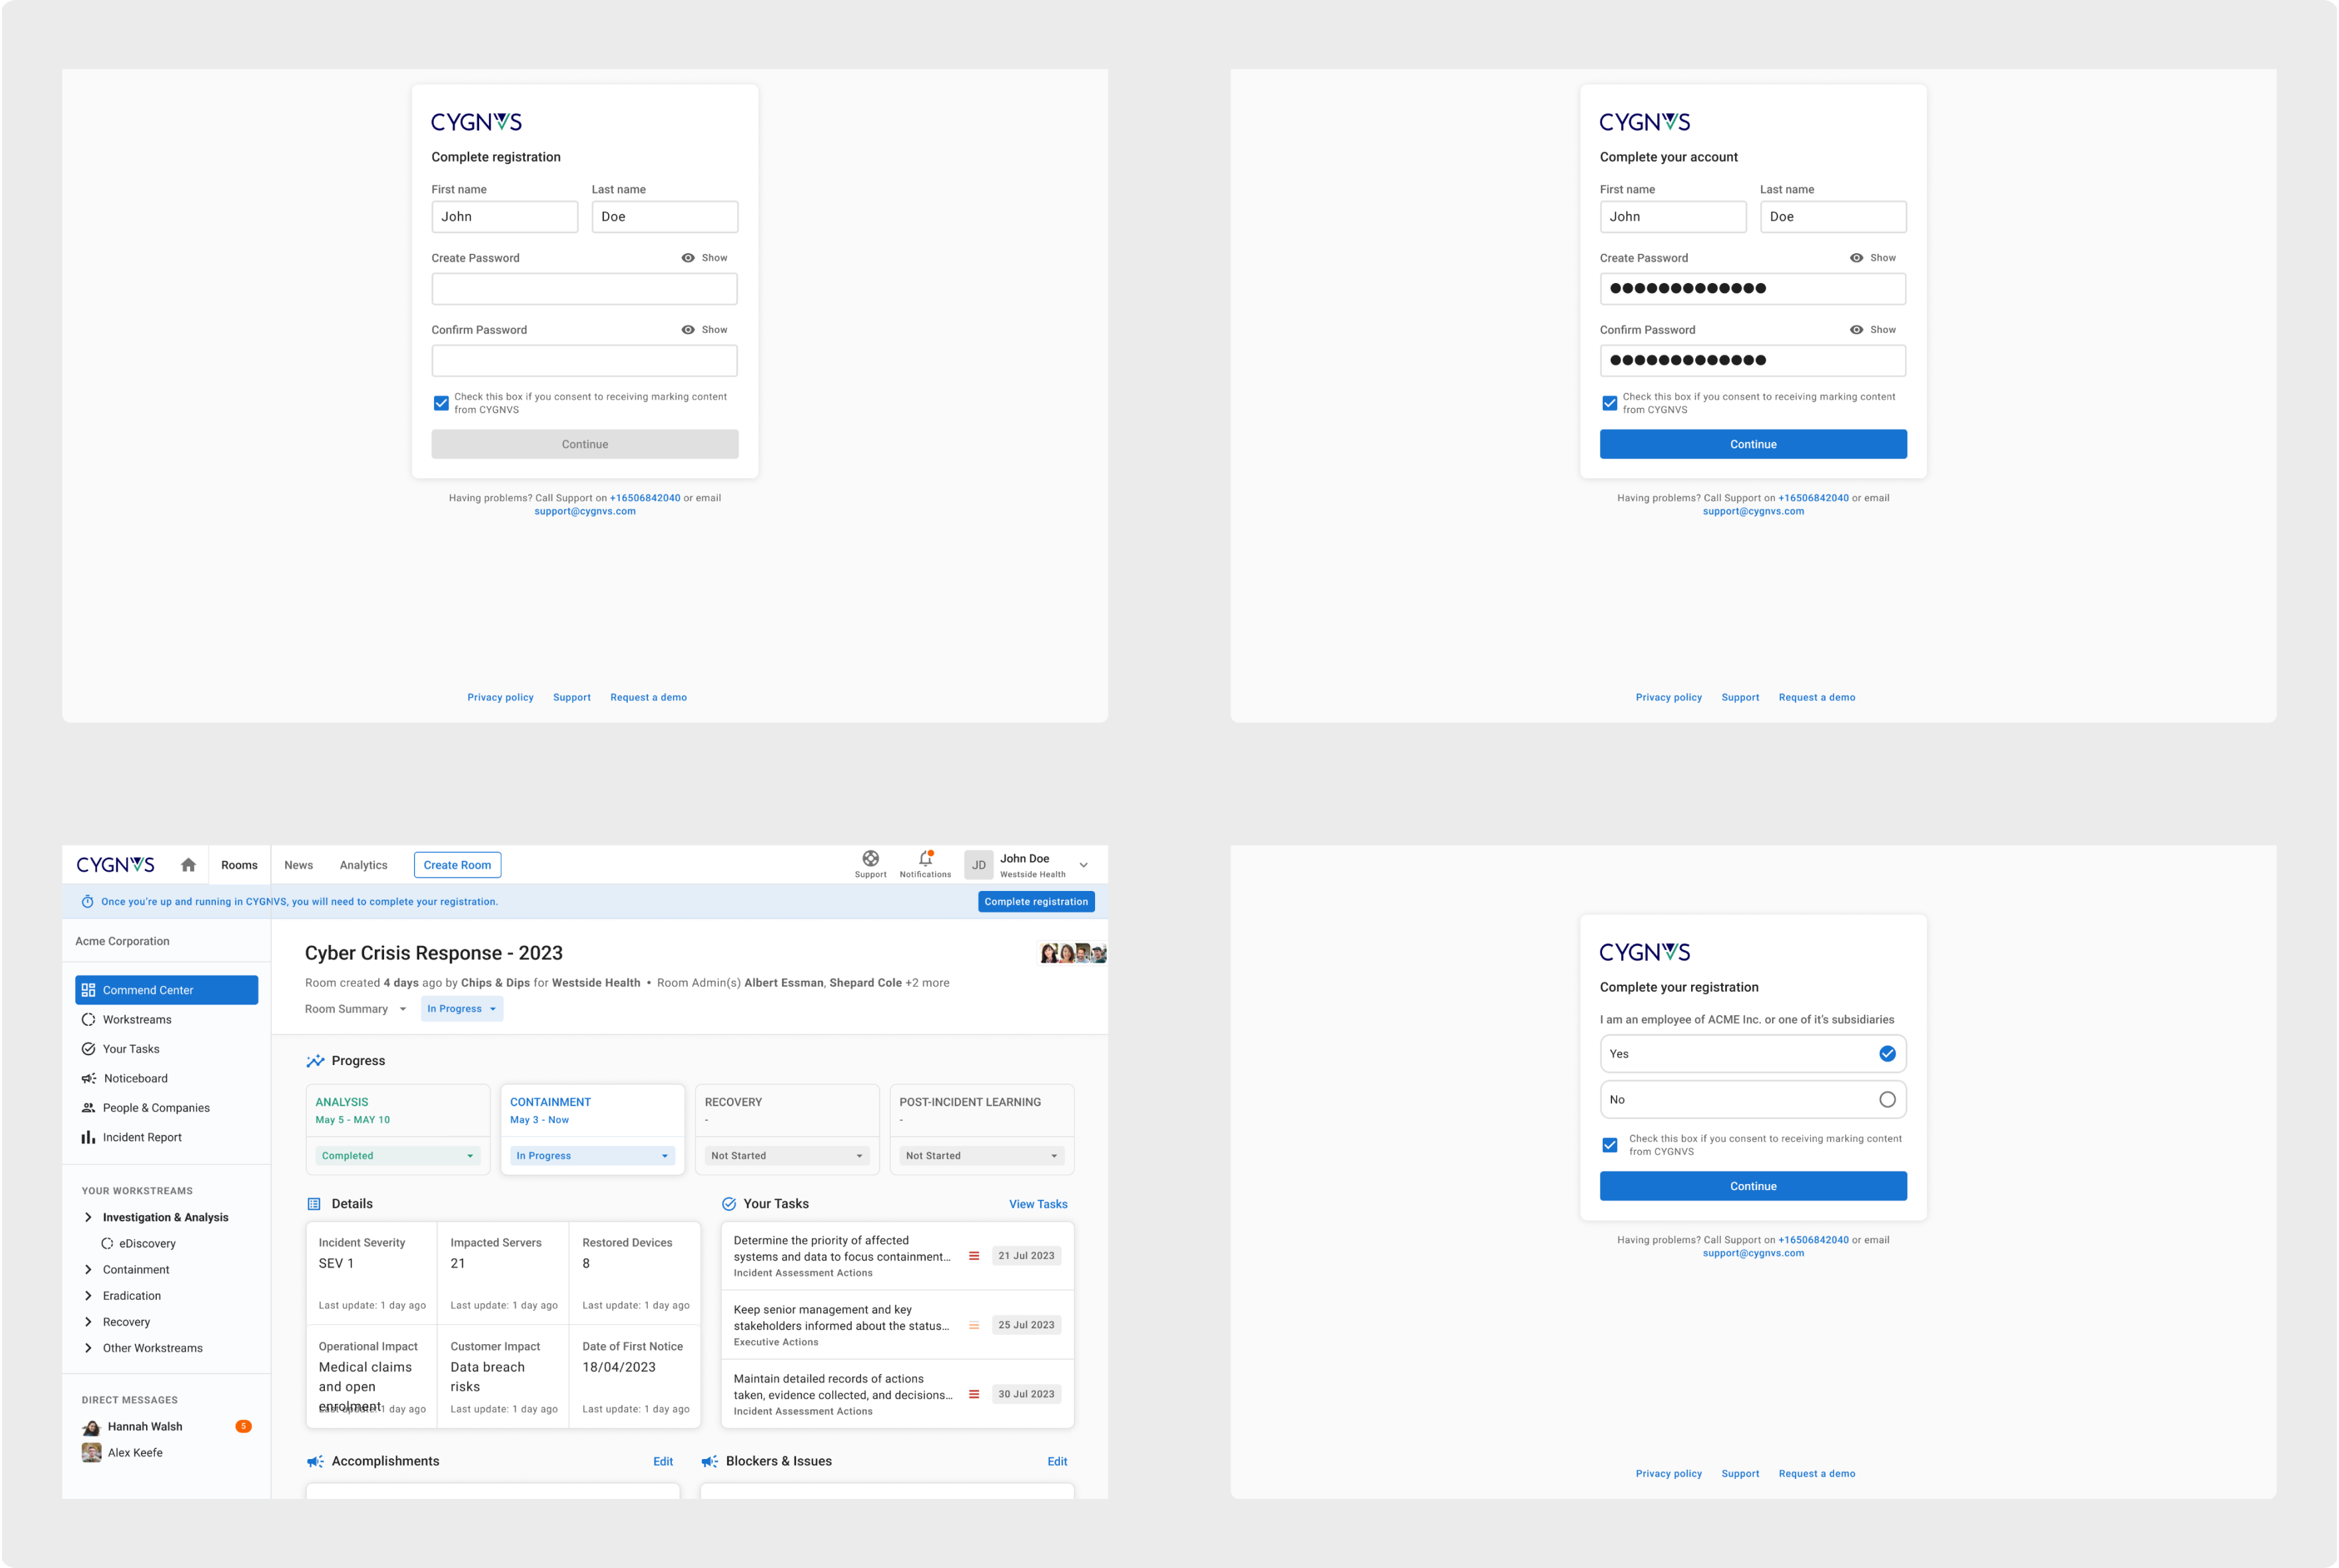
Task: Switch to Analytics tab
Action: (x=363, y=865)
